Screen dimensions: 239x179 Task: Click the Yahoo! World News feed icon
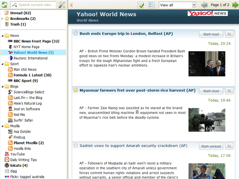pyautogui.click(x=10, y=52)
